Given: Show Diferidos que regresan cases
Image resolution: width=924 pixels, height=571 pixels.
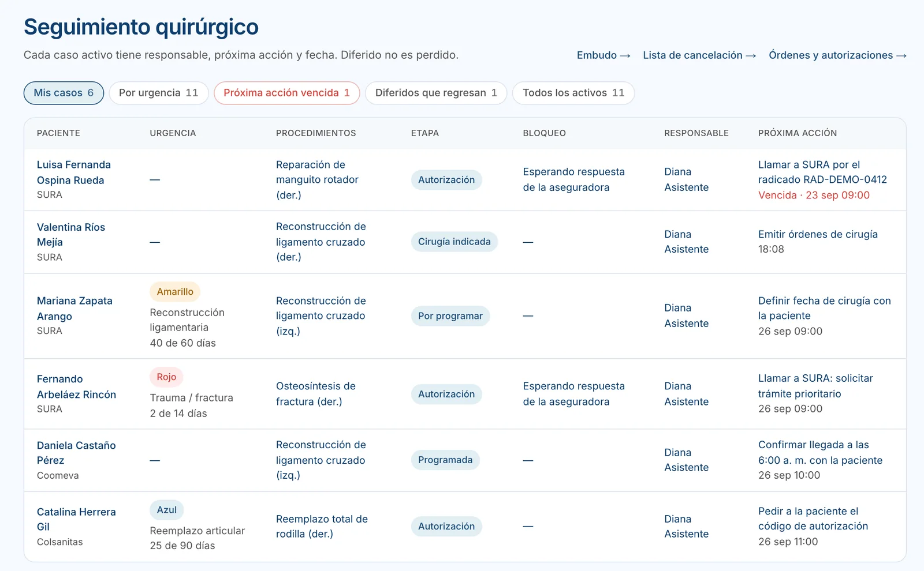Looking at the screenshot, I should [x=436, y=93].
